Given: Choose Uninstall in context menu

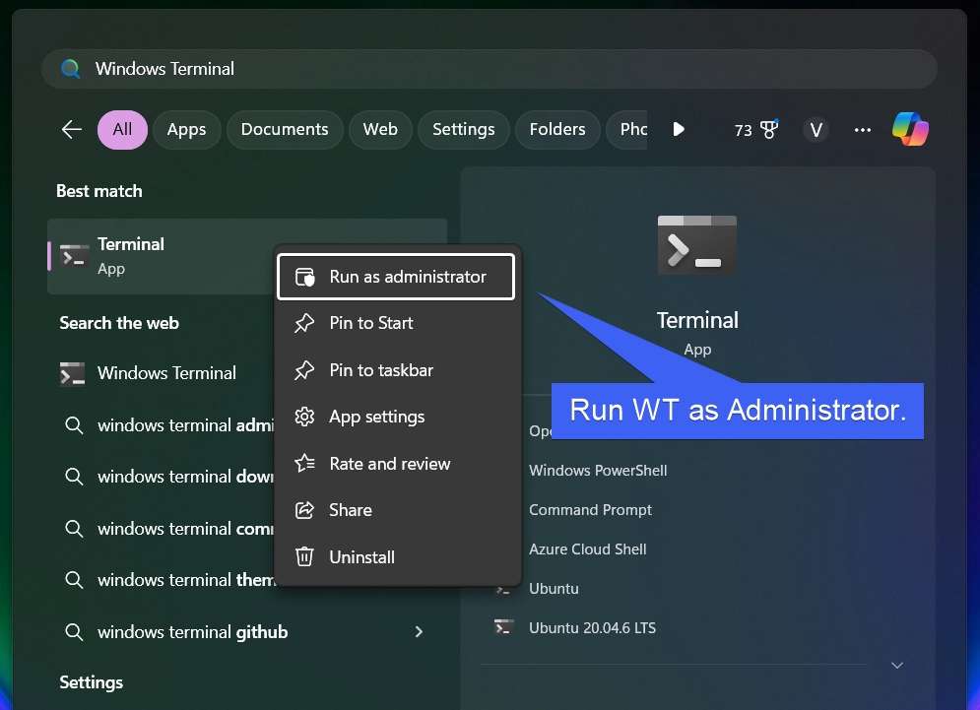Looking at the screenshot, I should 396,557.
